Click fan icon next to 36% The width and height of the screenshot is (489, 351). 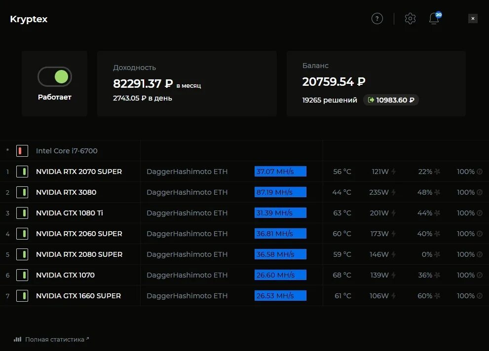coord(437,275)
